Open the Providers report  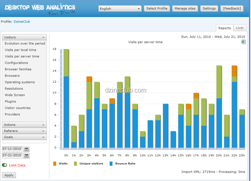(12, 114)
